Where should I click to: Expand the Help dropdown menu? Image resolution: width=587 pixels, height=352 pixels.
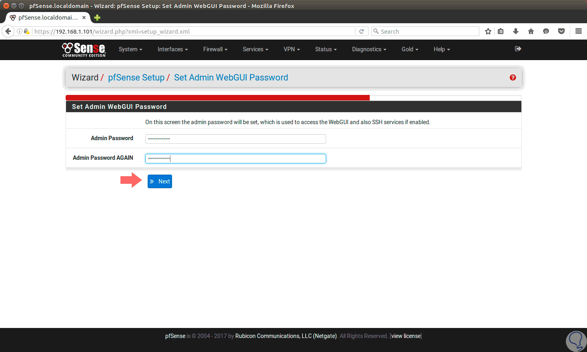pyautogui.click(x=442, y=49)
